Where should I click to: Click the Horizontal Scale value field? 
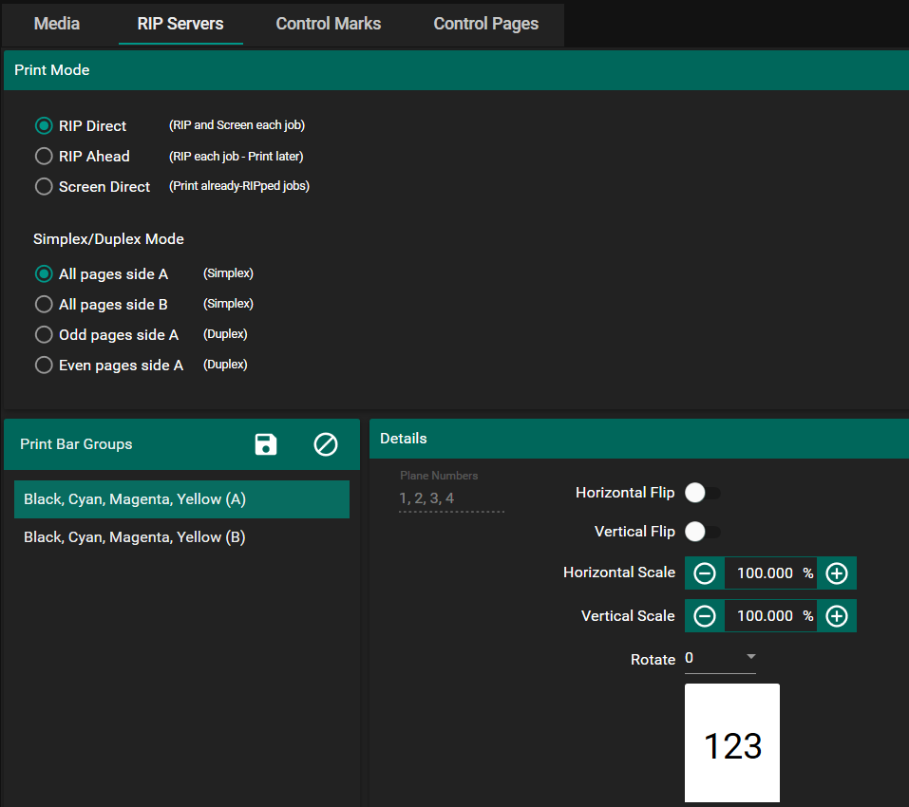(x=765, y=573)
